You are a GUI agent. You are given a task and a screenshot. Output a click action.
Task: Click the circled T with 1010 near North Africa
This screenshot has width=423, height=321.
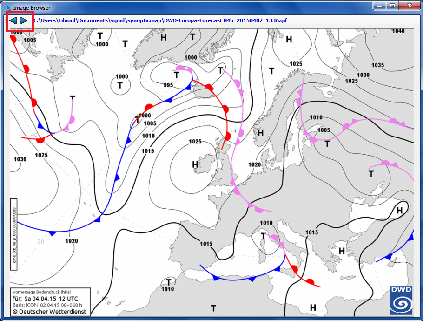point(168,282)
